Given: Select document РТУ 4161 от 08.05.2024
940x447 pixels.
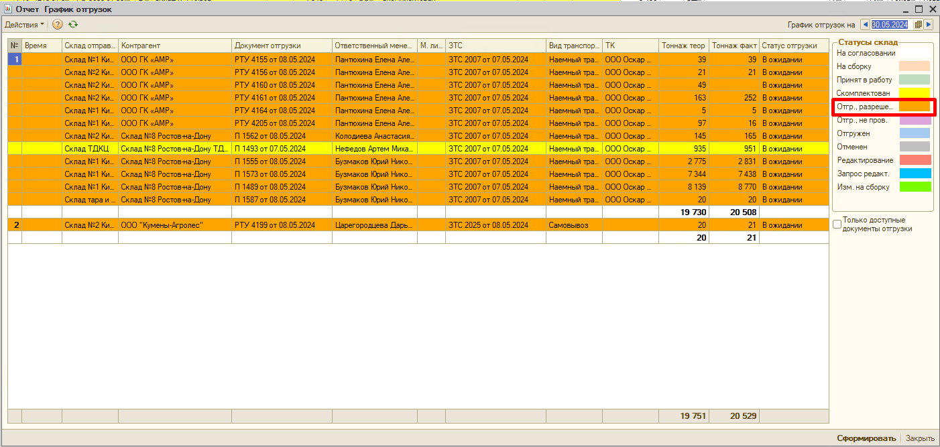Looking at the screenshot, I should pos(282,98).
